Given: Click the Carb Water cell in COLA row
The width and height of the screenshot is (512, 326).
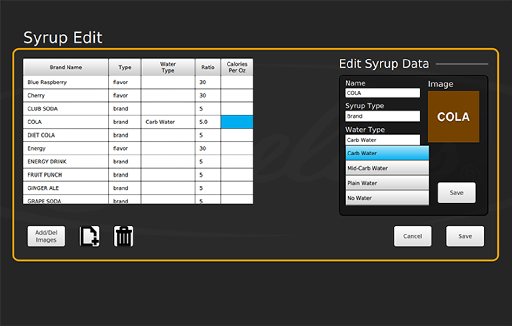Looking at the screenshot, I should click(x=168, y=122).
